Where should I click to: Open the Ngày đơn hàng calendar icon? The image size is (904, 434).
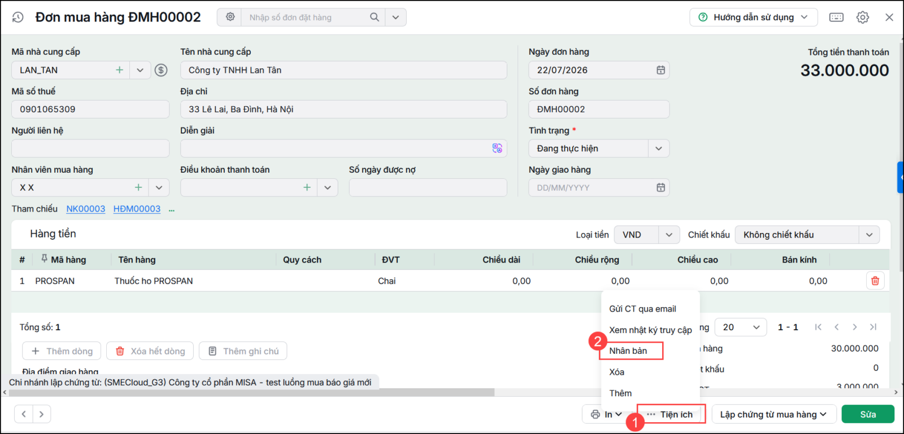click(x=660, y=70)
